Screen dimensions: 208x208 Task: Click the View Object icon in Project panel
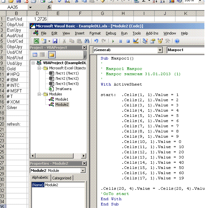pyautogui.click(x=42, y=55)
